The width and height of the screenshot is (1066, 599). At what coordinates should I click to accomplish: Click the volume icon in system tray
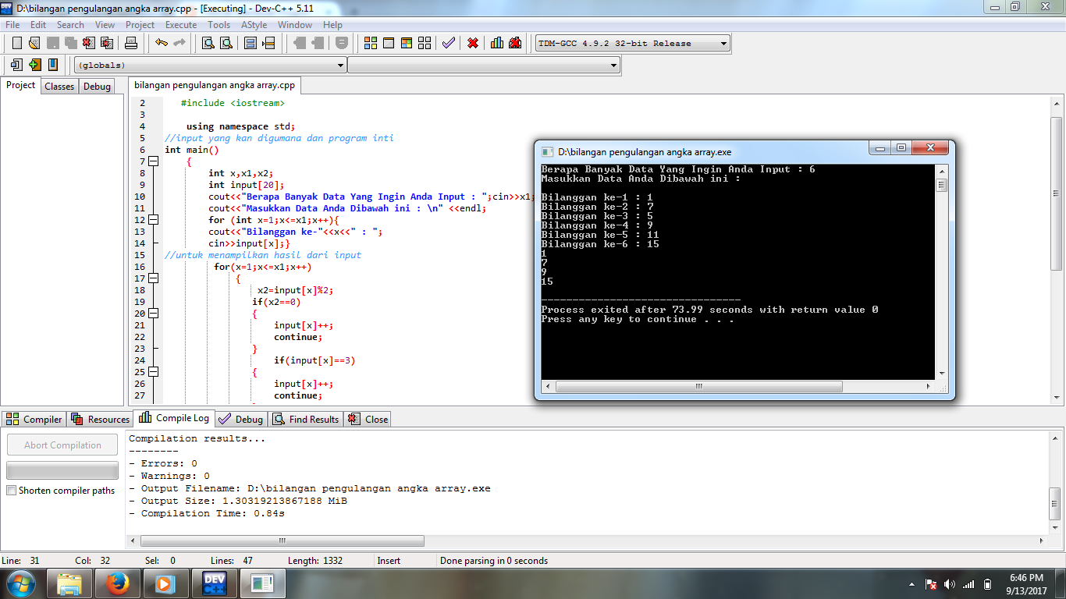point(950,584)
